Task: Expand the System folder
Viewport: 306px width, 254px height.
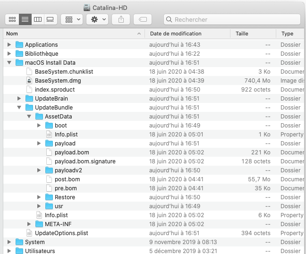Action: click(9, 242)
